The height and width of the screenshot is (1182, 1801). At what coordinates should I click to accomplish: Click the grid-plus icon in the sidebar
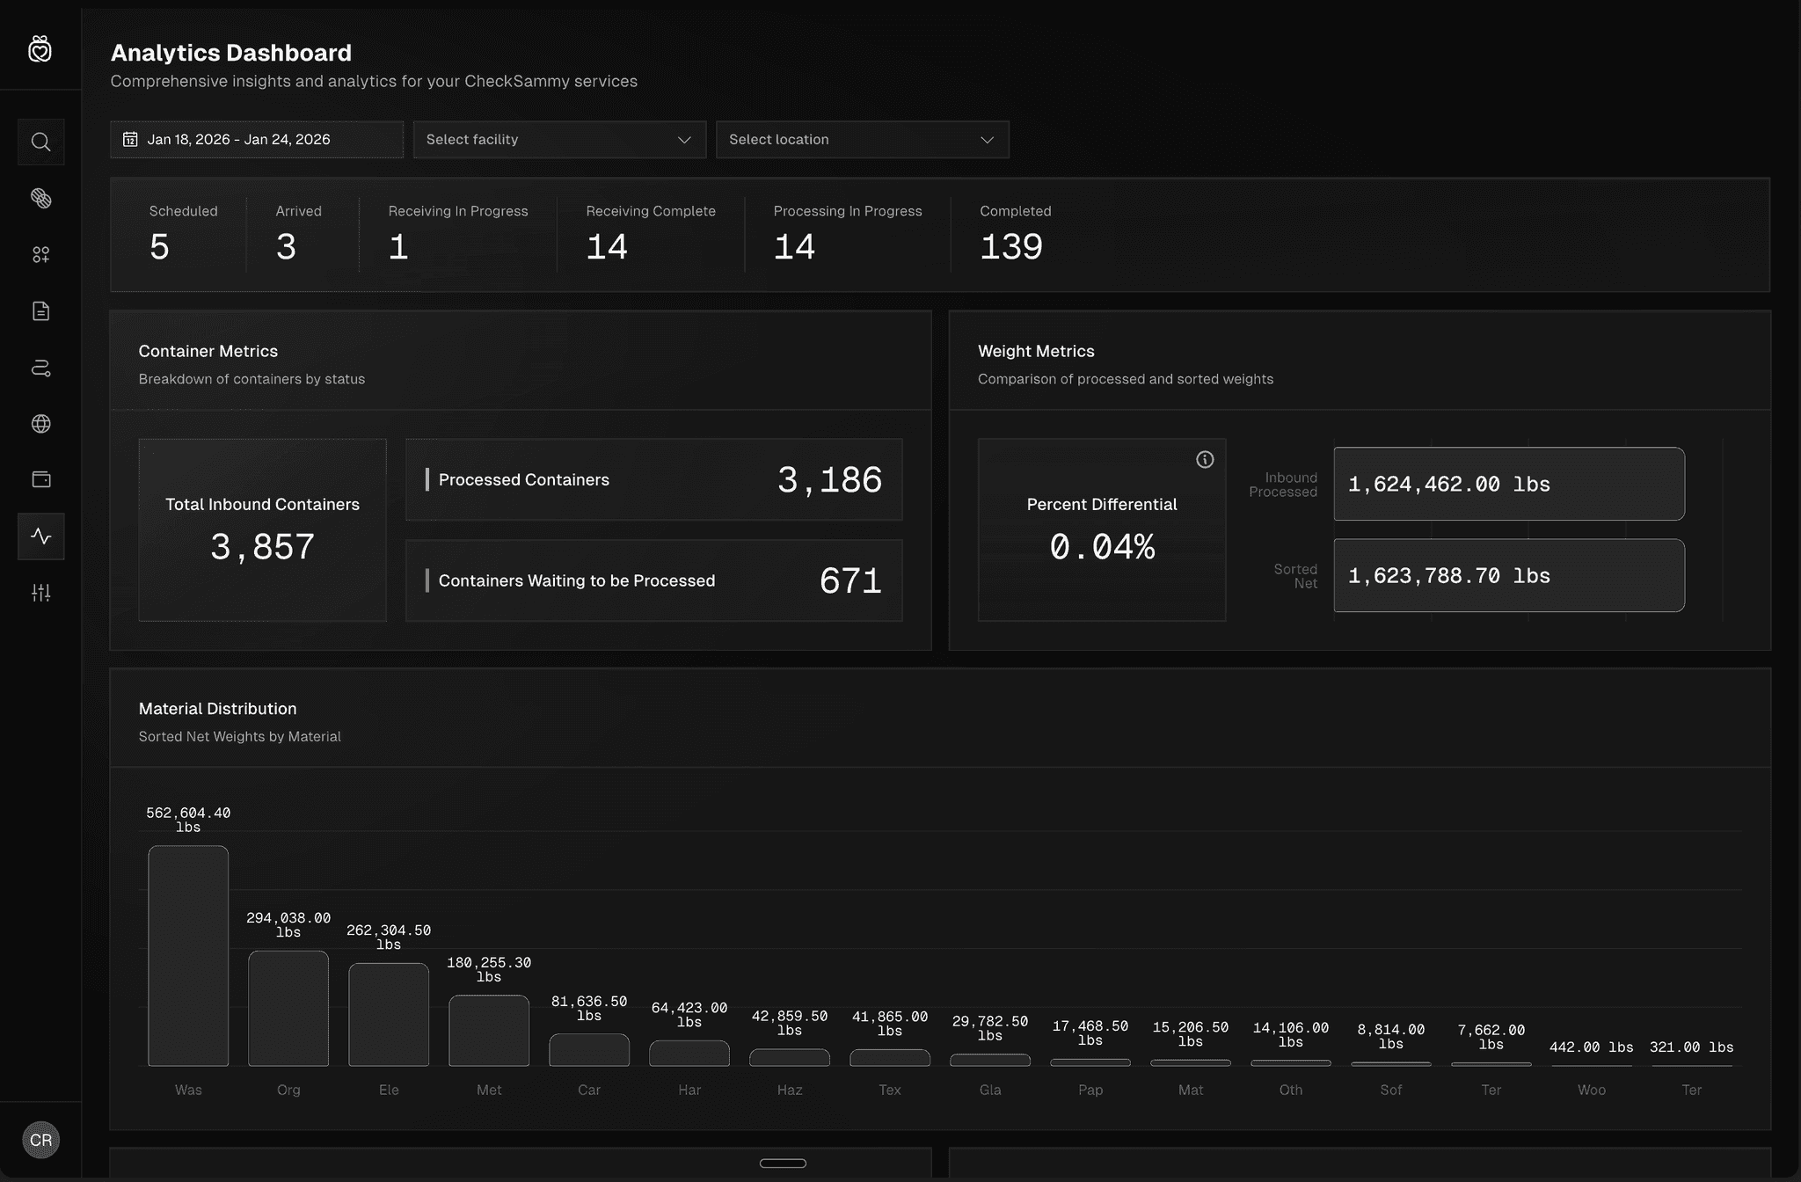40,254
